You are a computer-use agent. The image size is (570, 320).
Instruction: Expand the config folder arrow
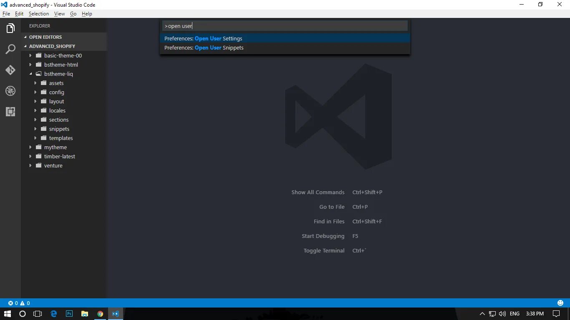[35, 92]
